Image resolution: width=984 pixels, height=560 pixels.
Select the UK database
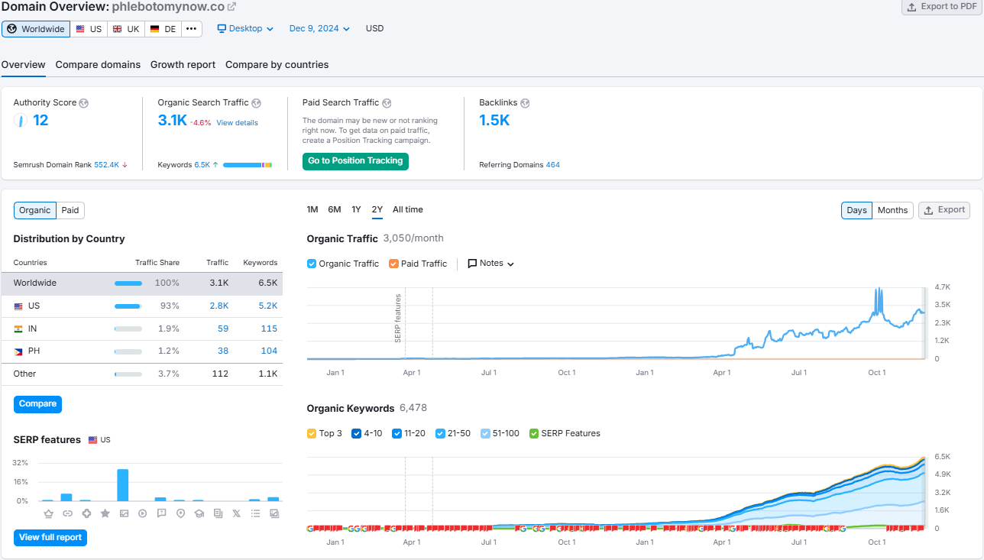coord(125,29)
